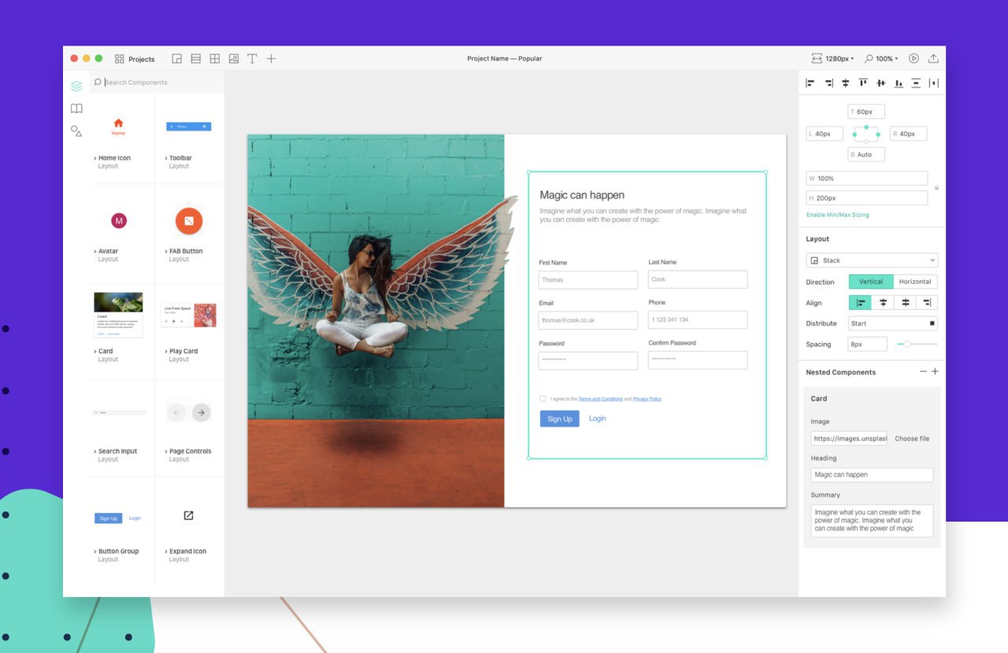Click the Image URL field
The height and width of the screenshot is (653, 1008).
(x=849, y=438)
